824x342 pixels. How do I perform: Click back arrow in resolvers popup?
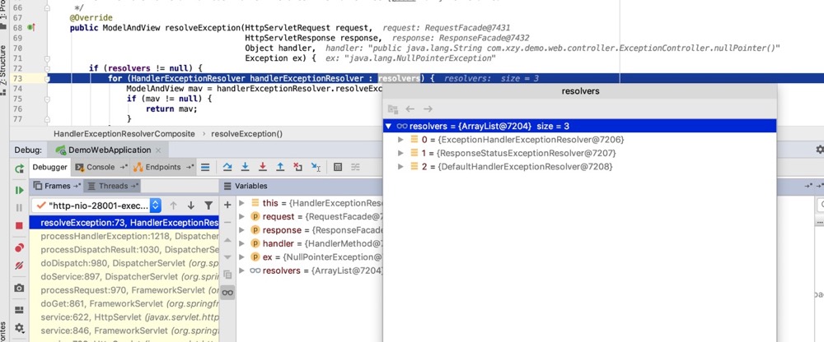(x=410, y=109)
